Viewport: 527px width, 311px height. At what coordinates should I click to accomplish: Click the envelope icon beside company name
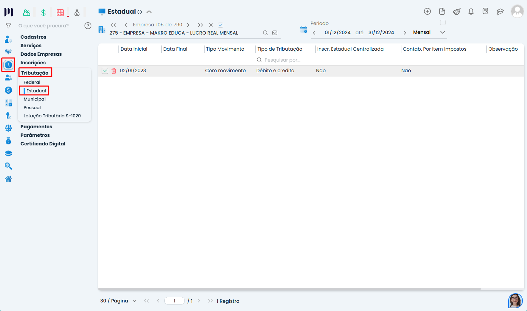pyautogui.click(x=275, y=33)
